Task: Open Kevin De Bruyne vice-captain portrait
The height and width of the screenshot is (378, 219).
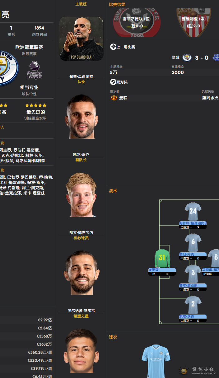Action: click(81, 195)
